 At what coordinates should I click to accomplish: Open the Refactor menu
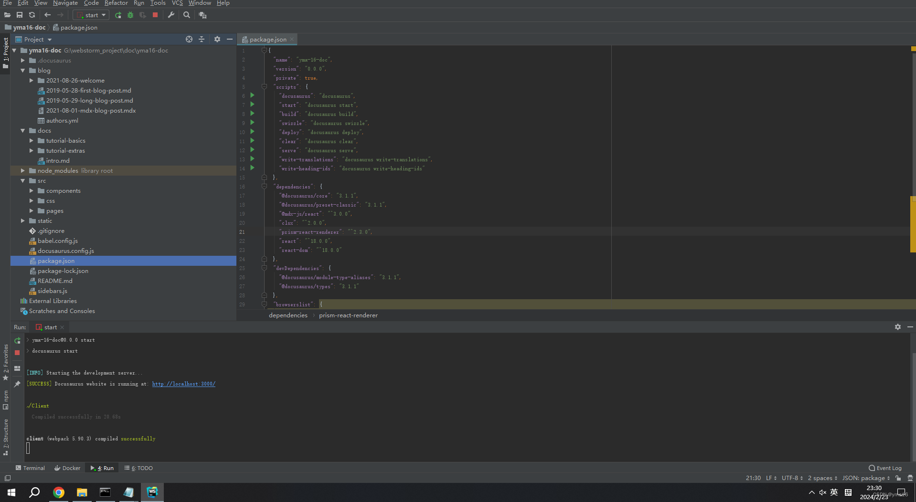point(116,3)
